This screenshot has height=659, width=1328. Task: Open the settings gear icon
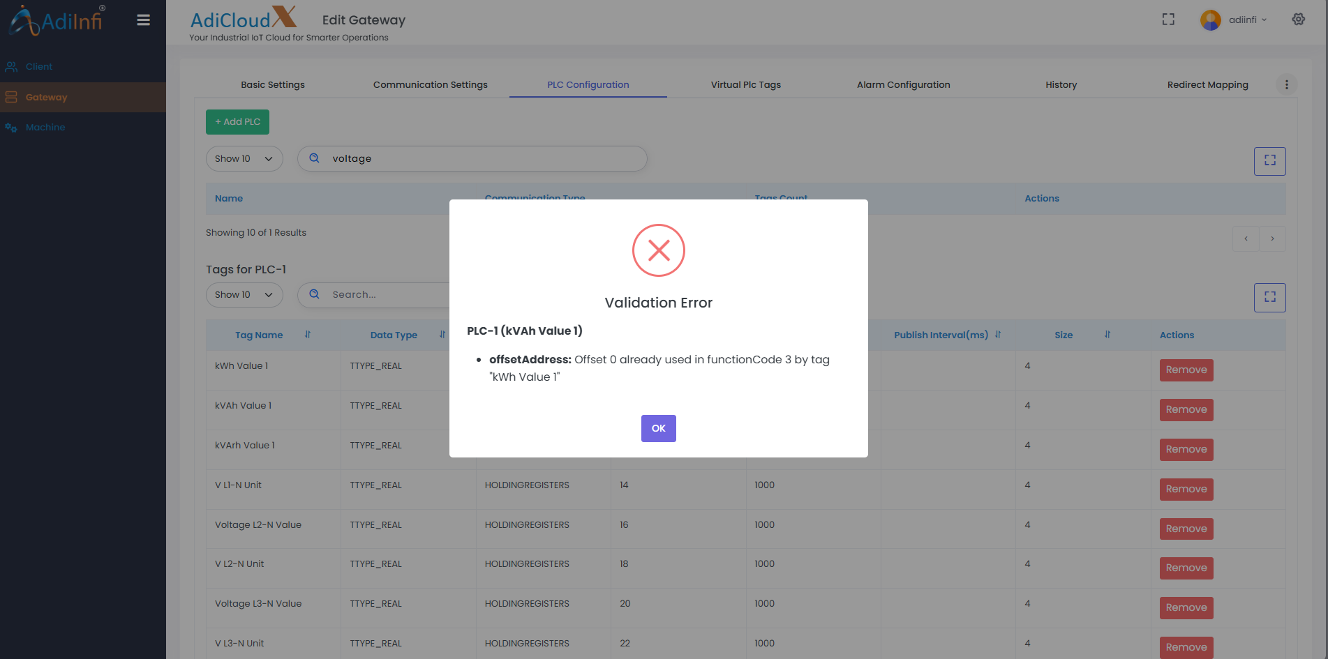coord(1298,20)
